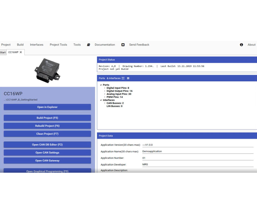
Task: Click Build Project (F5)
Action: 47,118
